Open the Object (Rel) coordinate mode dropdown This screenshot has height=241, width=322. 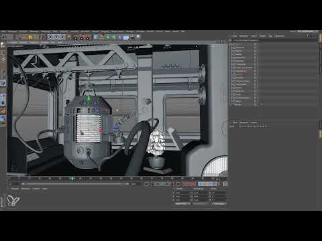pyautogui.click(x=182, y=204)
